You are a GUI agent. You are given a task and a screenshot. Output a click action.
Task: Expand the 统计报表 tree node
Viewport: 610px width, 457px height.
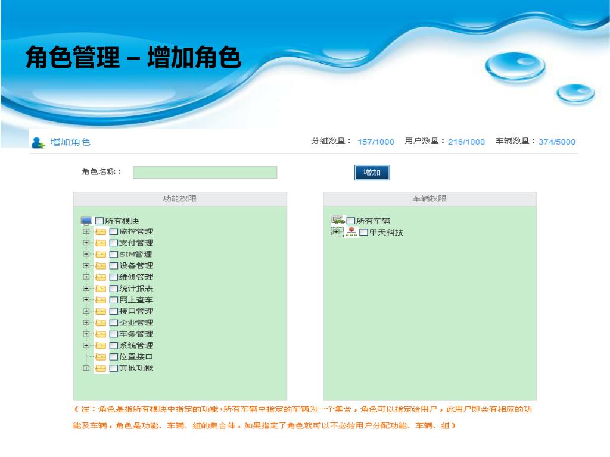coord(86,289)
